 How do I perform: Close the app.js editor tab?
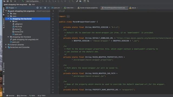pyautogui.click(x=138, y=8)
